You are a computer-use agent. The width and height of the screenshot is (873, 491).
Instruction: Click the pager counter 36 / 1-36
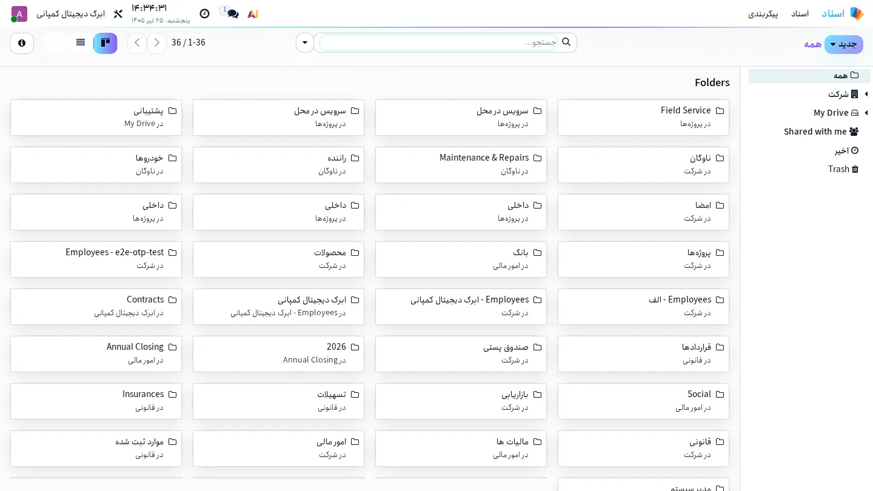[x=189, y=42]
